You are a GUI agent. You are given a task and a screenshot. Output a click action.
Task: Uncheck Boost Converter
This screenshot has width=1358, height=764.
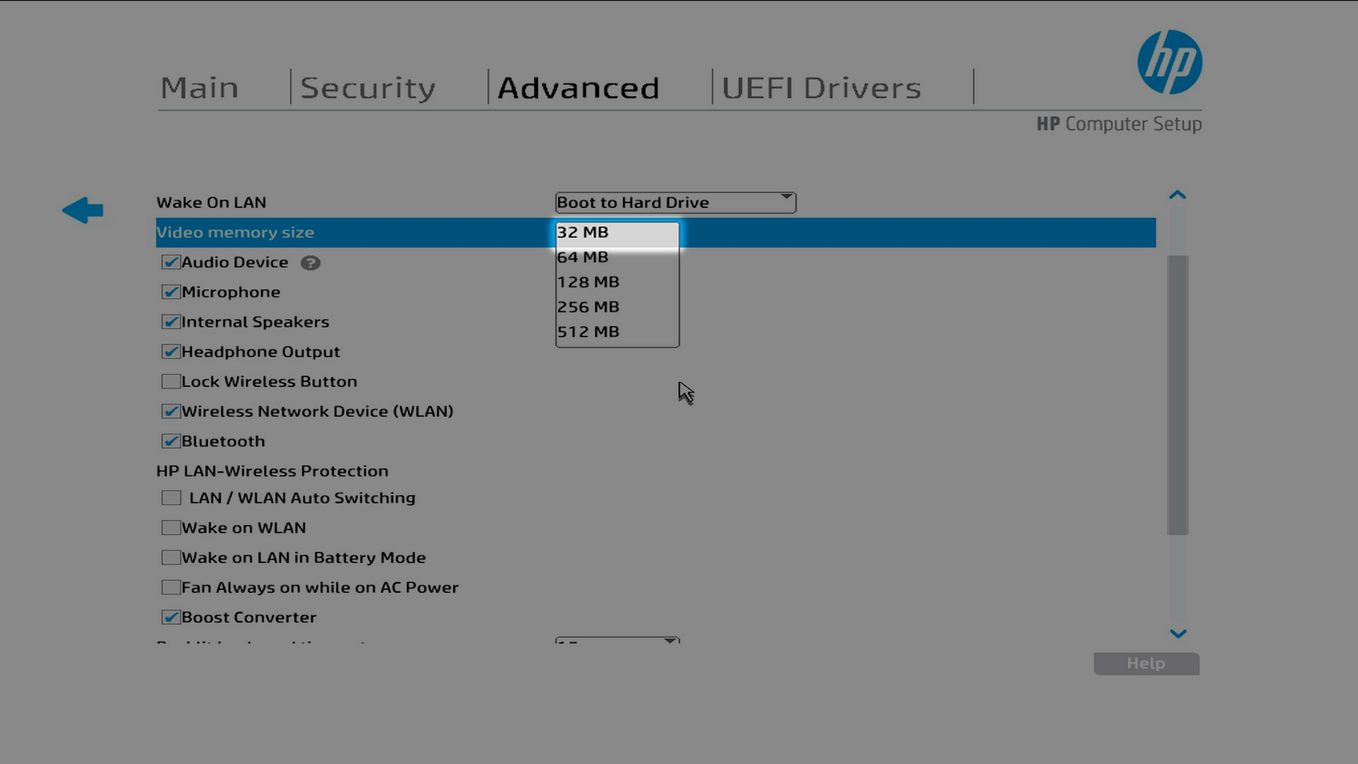pos(170,616)
